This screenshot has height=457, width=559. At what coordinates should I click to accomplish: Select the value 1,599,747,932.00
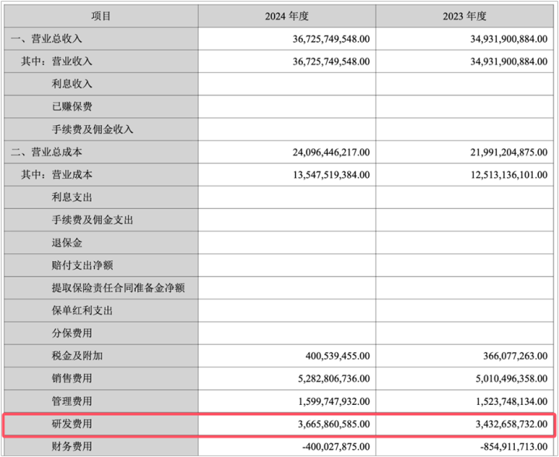[x=334, y=401]
